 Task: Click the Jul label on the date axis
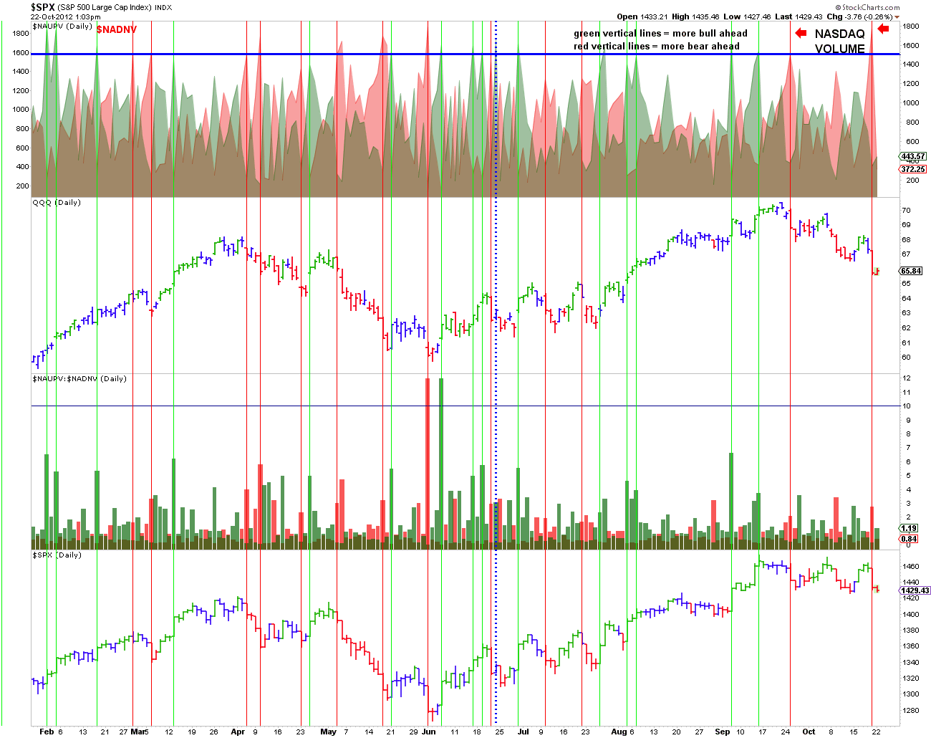pos(524,732)
